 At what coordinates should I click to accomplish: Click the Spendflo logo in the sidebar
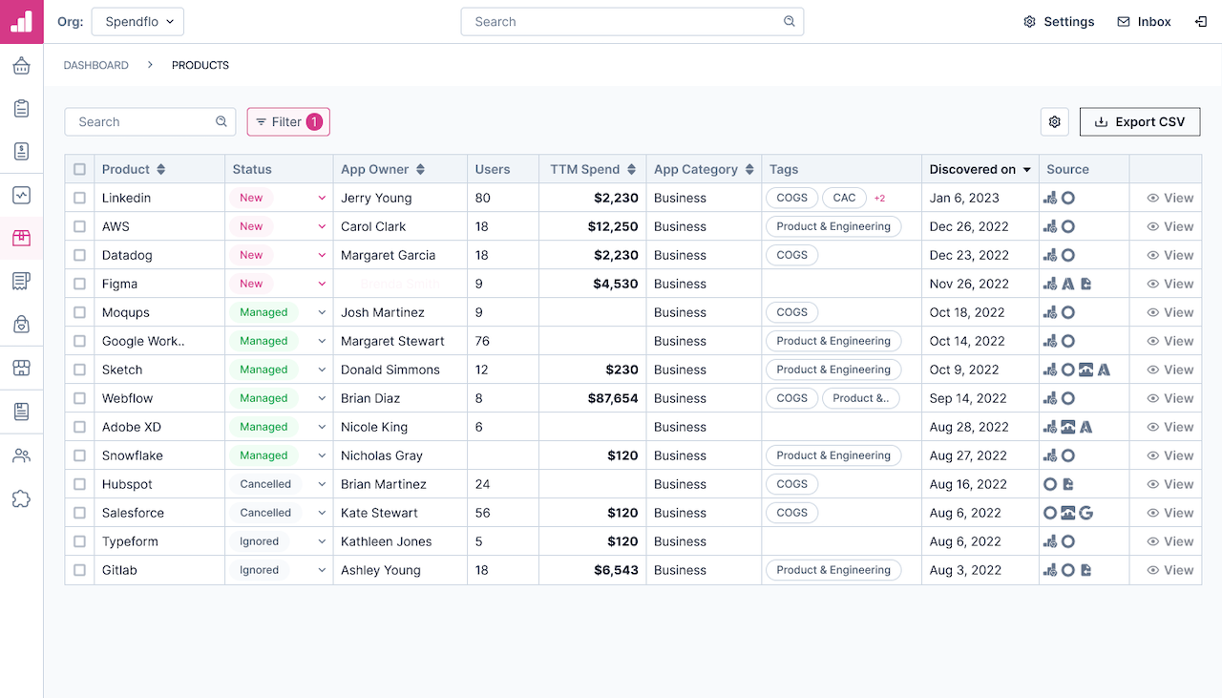click(x=21, y=21)
